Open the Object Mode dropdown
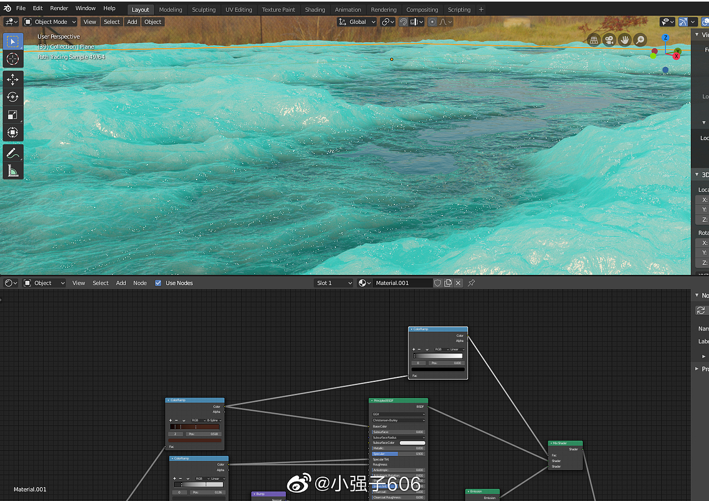Viewport: 709px width, 501px height. point(49,22)
